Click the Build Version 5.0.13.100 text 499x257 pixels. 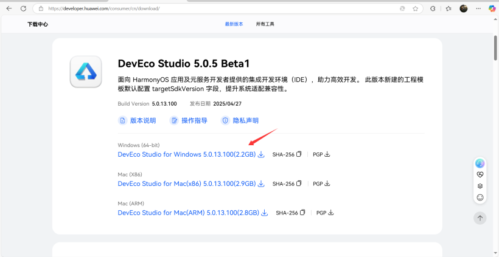147,104
